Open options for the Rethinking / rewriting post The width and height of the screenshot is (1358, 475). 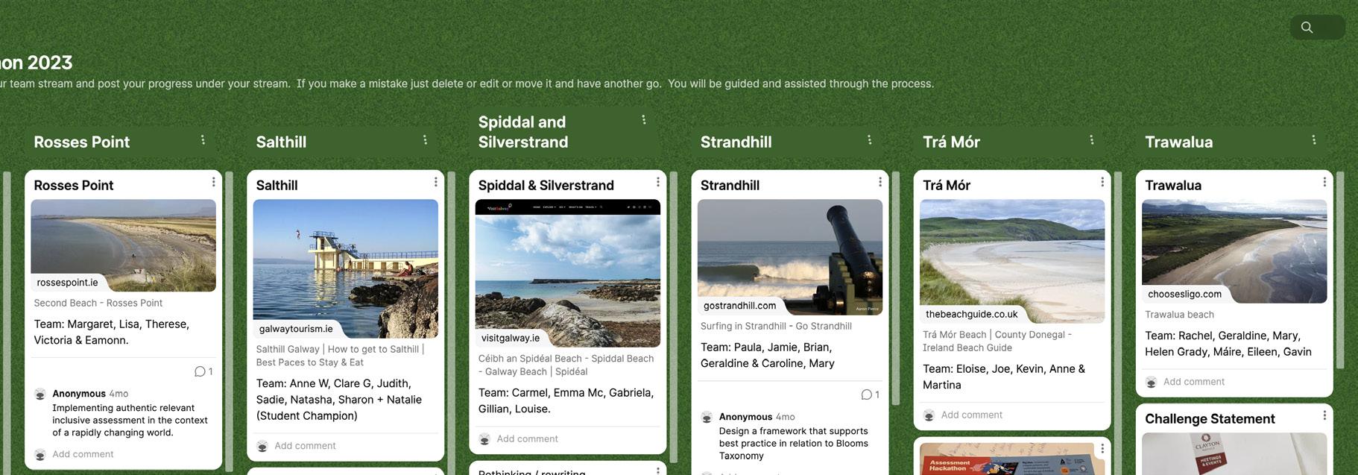657,471
